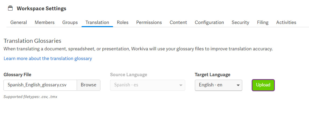Open the Permissions tab

click(x=149, y=22)
